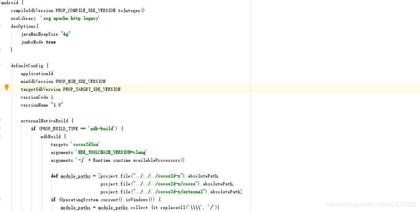Click the NDK_TOOLCHAIN_VERSION=clang argument string

(111, 152)
